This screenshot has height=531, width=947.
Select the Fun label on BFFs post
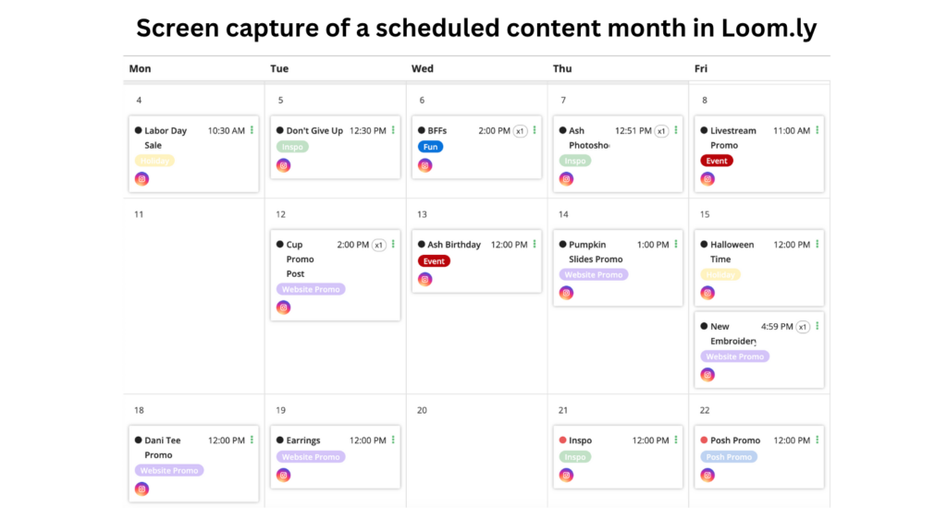(431, 147)
